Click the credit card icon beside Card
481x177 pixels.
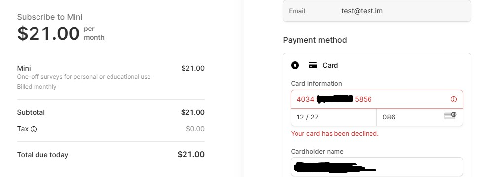313,65
